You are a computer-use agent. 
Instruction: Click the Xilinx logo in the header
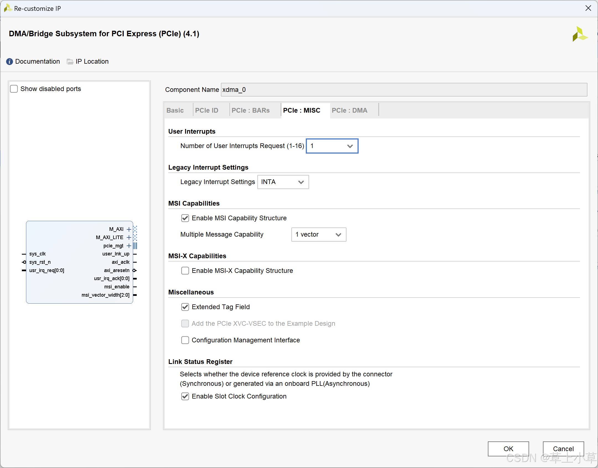point(580,34)
